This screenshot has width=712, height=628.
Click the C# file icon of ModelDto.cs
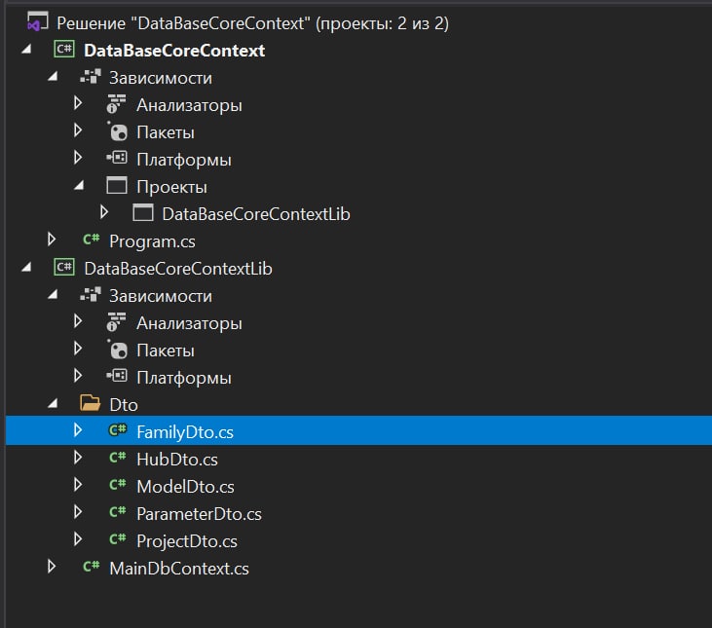(118, 485)
